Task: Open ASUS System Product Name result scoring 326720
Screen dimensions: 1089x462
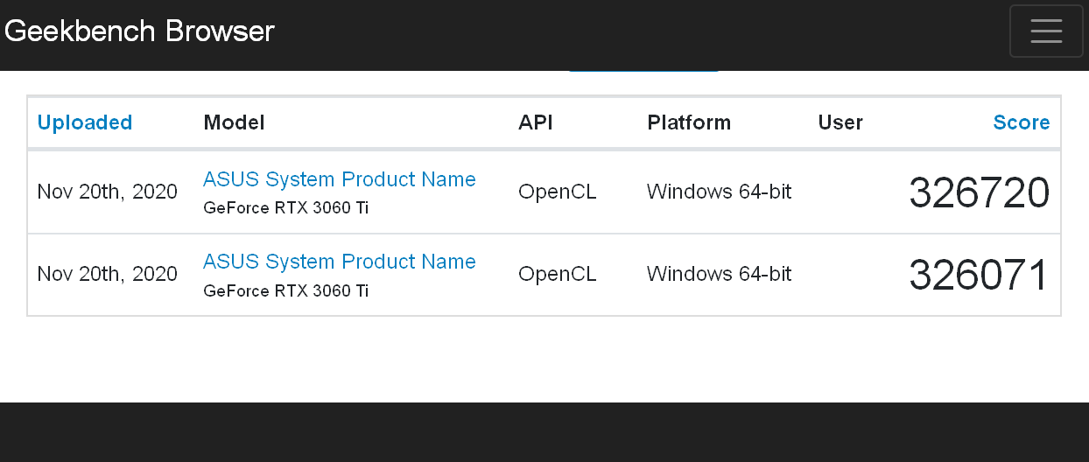Action: coord(340,179)
